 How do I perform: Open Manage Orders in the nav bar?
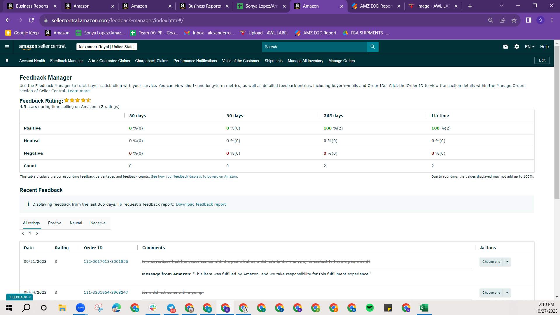(342, 61)
